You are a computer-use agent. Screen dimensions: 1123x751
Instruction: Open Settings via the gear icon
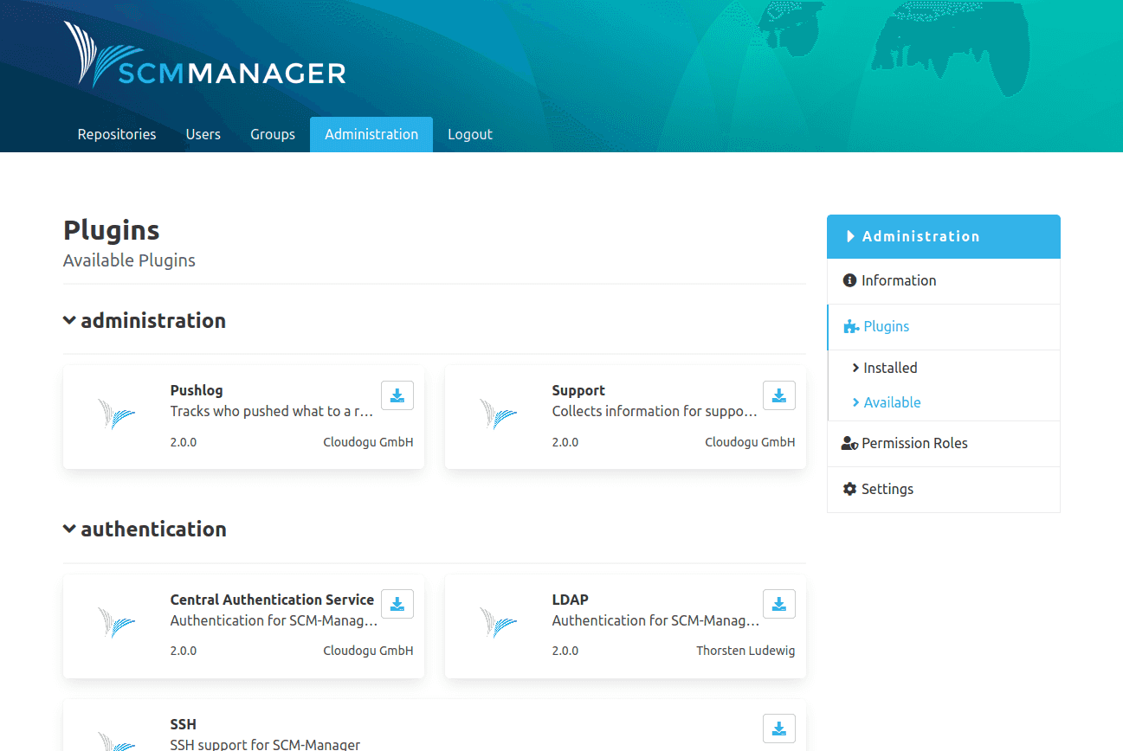click(x=849, y=489)
